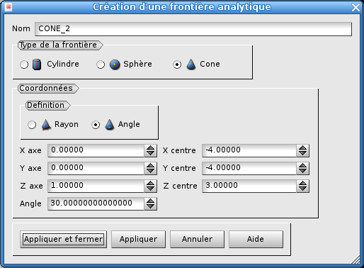
Task: Click the Sphère ball icon
Action: [x=115, y=65]
